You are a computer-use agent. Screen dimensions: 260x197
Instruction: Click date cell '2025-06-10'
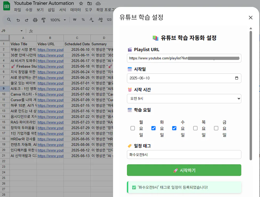pos(77,50)
